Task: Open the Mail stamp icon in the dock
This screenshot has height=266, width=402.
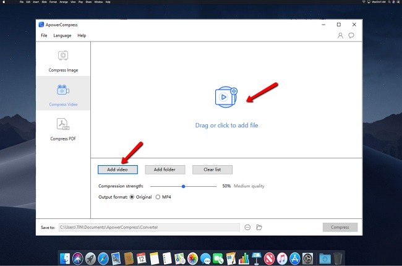Action: coord(116,259)
